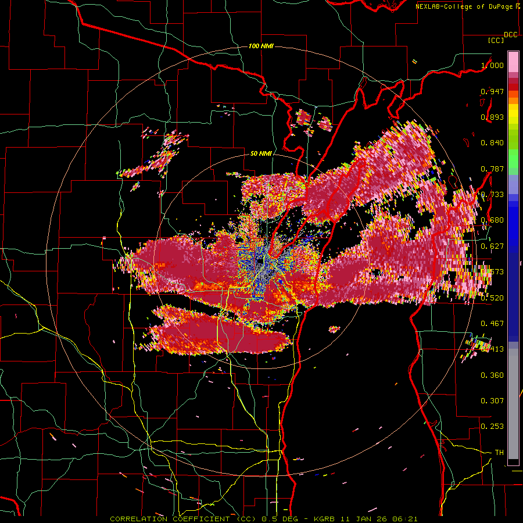Viewport: 523px width, 523px height.
Task: Click the 50 NMI range ring label
Action: pyautogui.click(x=261, y=153)
